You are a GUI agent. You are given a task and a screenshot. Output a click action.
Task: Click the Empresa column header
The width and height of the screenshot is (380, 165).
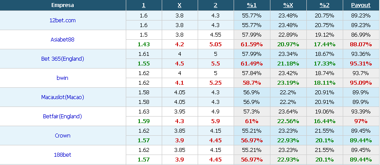coord(63,5)
